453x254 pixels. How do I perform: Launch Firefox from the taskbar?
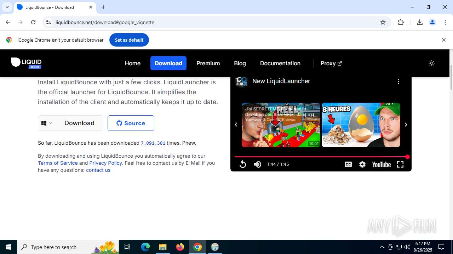click(x=180, y=247)
